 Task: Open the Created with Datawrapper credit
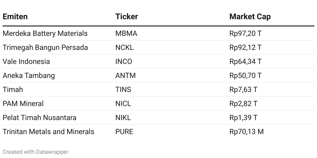pyautogui.click(x=36, y=152)
